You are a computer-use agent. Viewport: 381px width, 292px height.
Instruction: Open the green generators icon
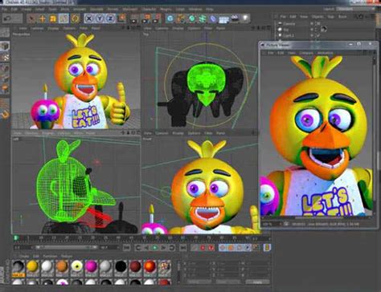192,18
